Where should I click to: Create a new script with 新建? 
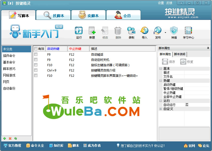point(92,33)
